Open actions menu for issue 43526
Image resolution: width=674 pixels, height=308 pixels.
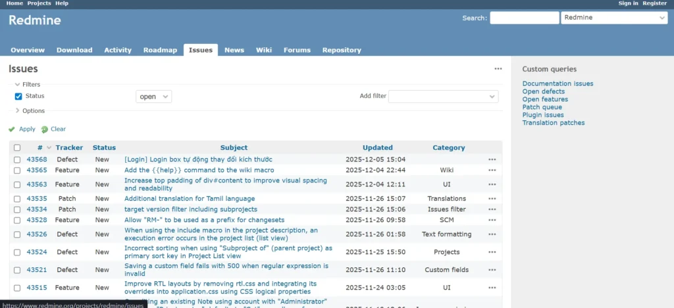click(492, 234)
